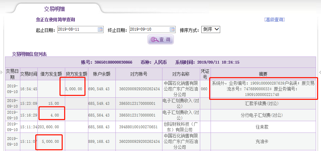This screenshot has height=151, width=321.
Task: Open the start date calendar picker
Action: [x=100, y=29]
